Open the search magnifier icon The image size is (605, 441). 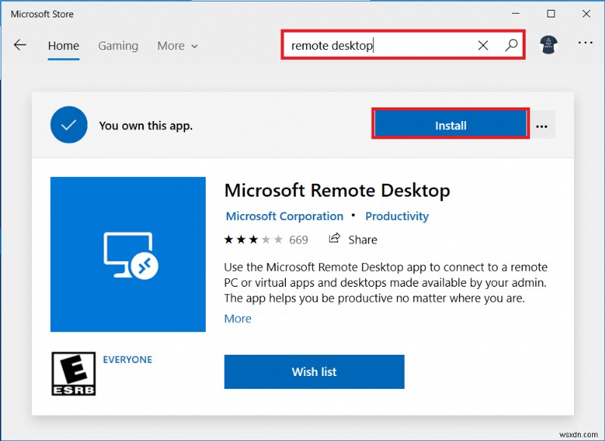pyautogui.click(x=512, y=45)
